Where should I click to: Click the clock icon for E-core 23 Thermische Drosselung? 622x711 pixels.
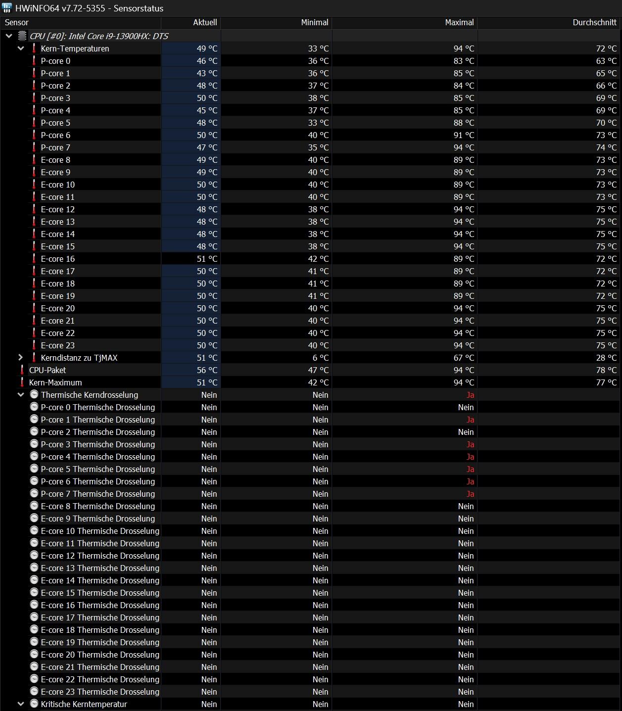click(x=34, y=691)
